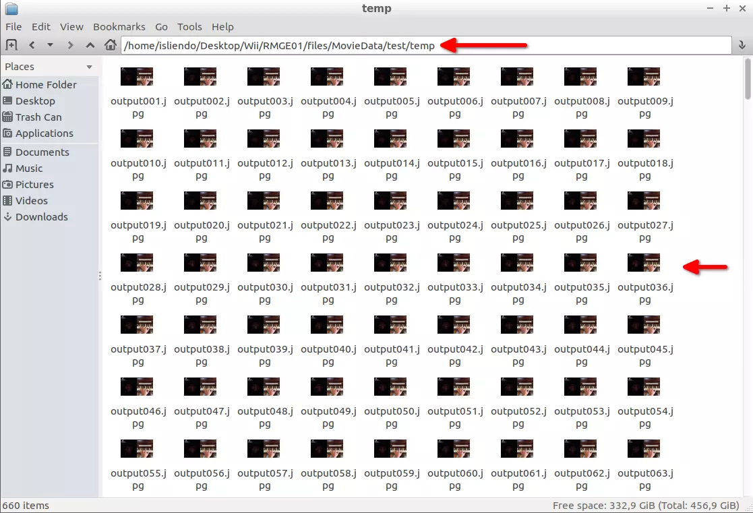
Task: Select output001.jpg thumbnail
Action: point(137,76)
